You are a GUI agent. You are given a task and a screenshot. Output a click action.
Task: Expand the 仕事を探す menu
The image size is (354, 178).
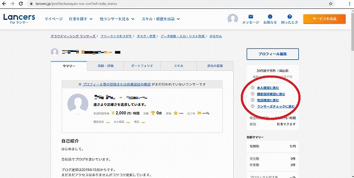click(x=81, y=19)
